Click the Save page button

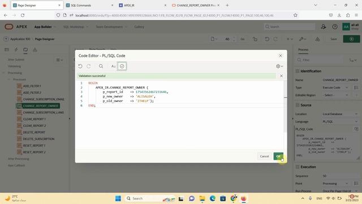pos(334,39)
